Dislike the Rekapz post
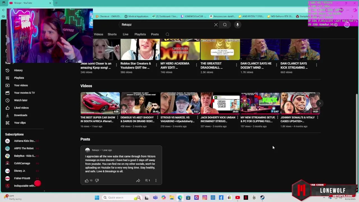The image size is (359, 202). click(x=97, y=181)
